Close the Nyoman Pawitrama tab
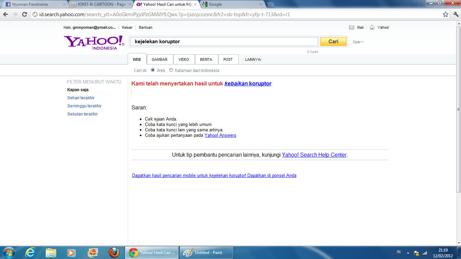 (64, 5)
